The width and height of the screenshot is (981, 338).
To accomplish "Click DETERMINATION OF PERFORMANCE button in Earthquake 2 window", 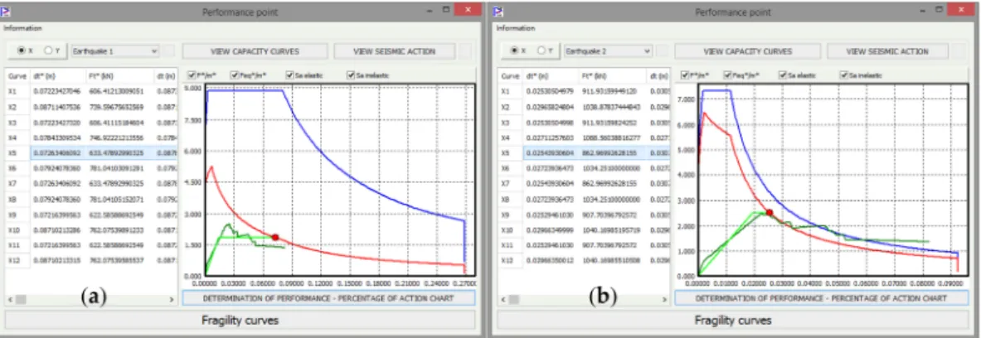I will tap(822, 298).
